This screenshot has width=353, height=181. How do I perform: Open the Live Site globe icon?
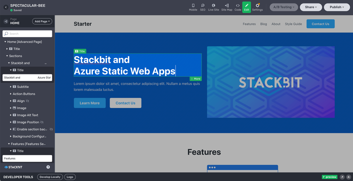(213, 7)
